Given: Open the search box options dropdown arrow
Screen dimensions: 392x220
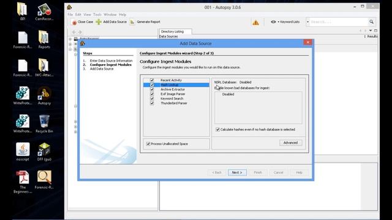Looking at the screenshot, I should (x=307, y=22).
